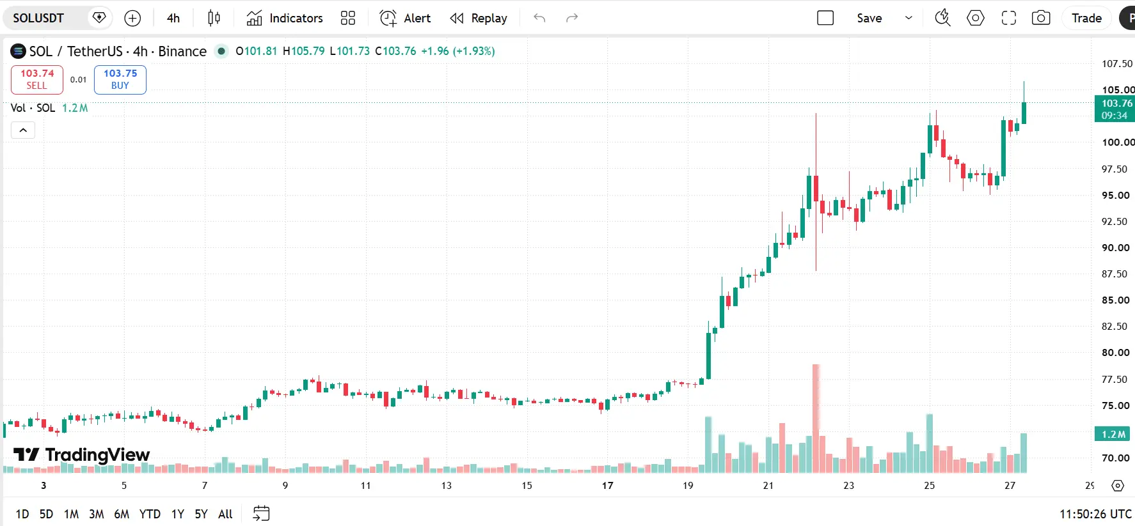Open the 4h interval selector

[173, 18]
